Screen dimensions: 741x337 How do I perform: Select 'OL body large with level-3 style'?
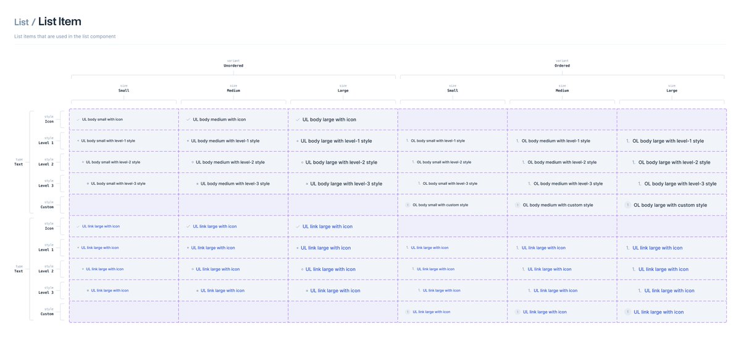click(680, 184)
